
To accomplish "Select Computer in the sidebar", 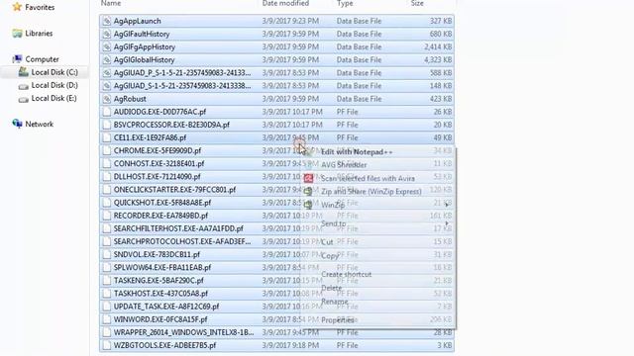I will pos(42,59).
